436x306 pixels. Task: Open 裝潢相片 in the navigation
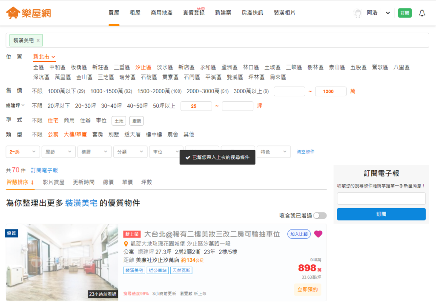(x=284, y=13)
